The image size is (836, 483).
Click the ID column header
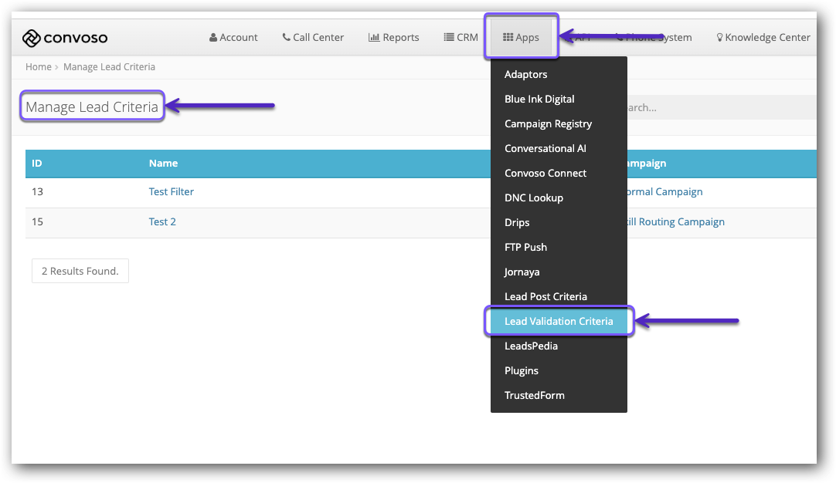37,164
